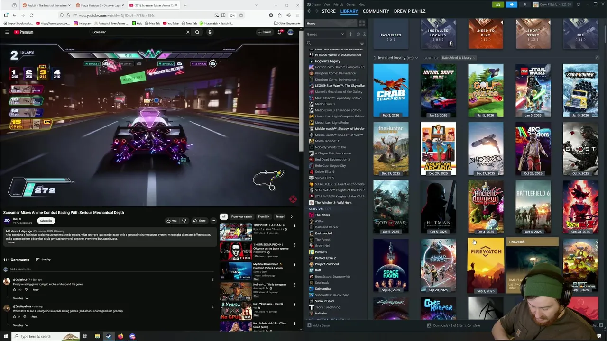
Task: Switch Steam library to collections grid view
Action: pos(362,23)
